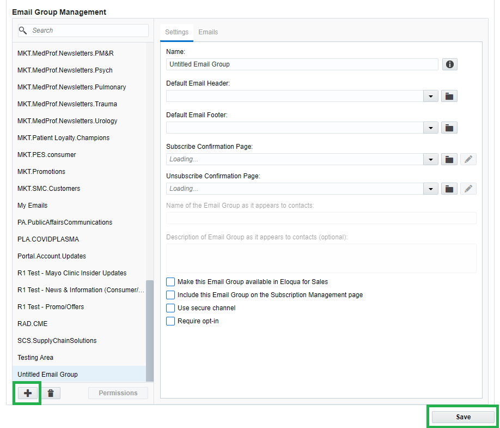Enable Eloqua for Sales availability checkbox
500x428 pixels.
coord(170,282)
